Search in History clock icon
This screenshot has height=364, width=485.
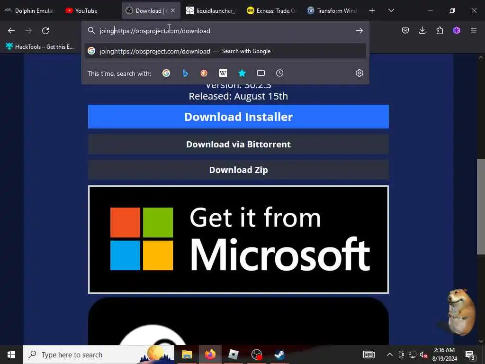[x=279, y=73]
